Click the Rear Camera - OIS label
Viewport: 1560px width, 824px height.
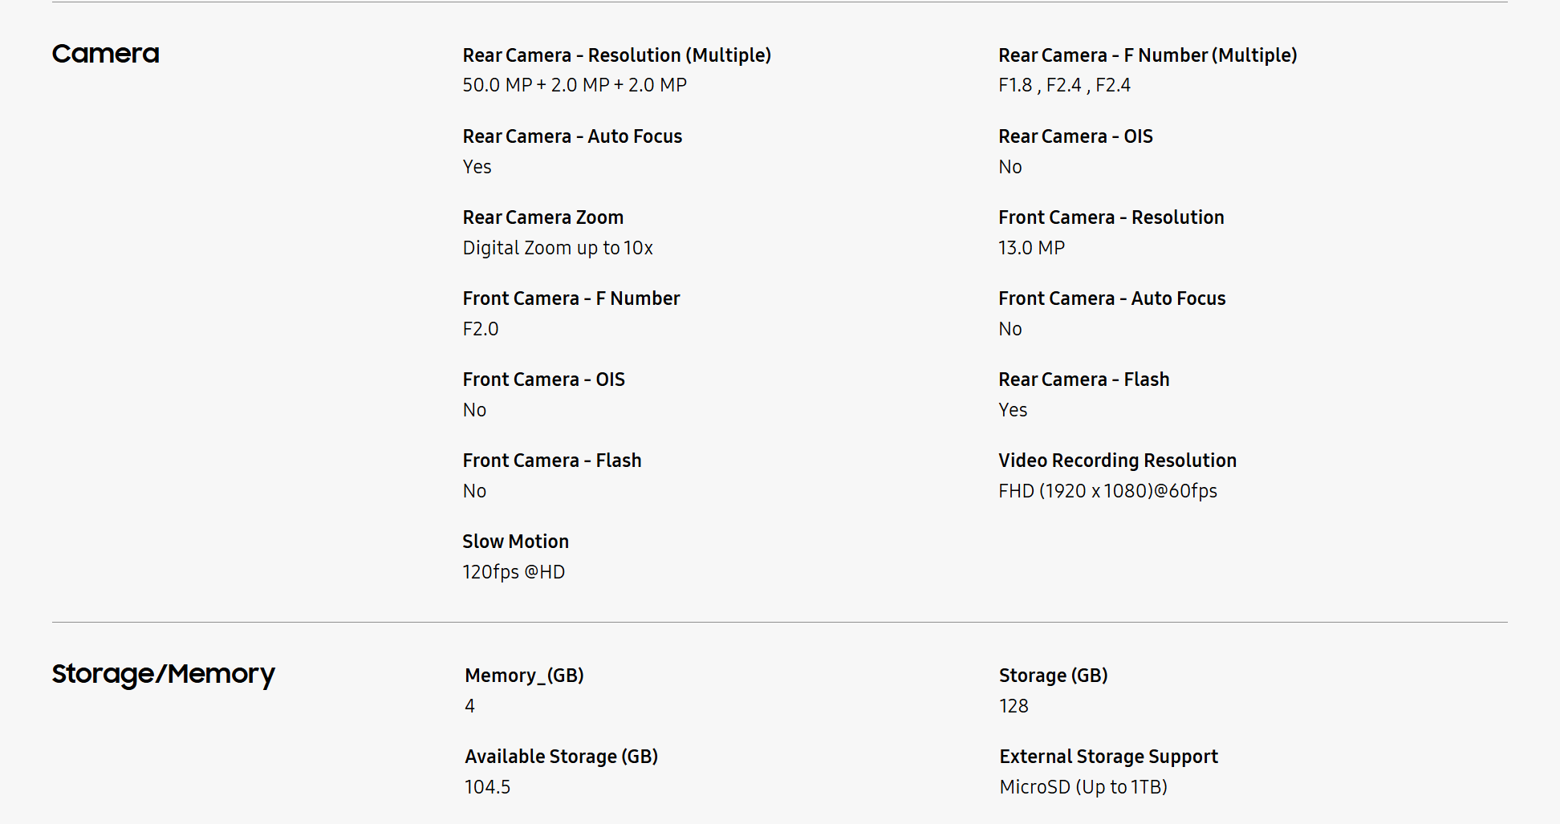tap(1075, 136)
